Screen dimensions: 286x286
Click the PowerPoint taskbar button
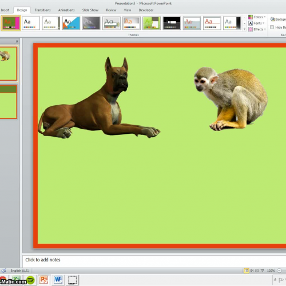click(44, 280)
